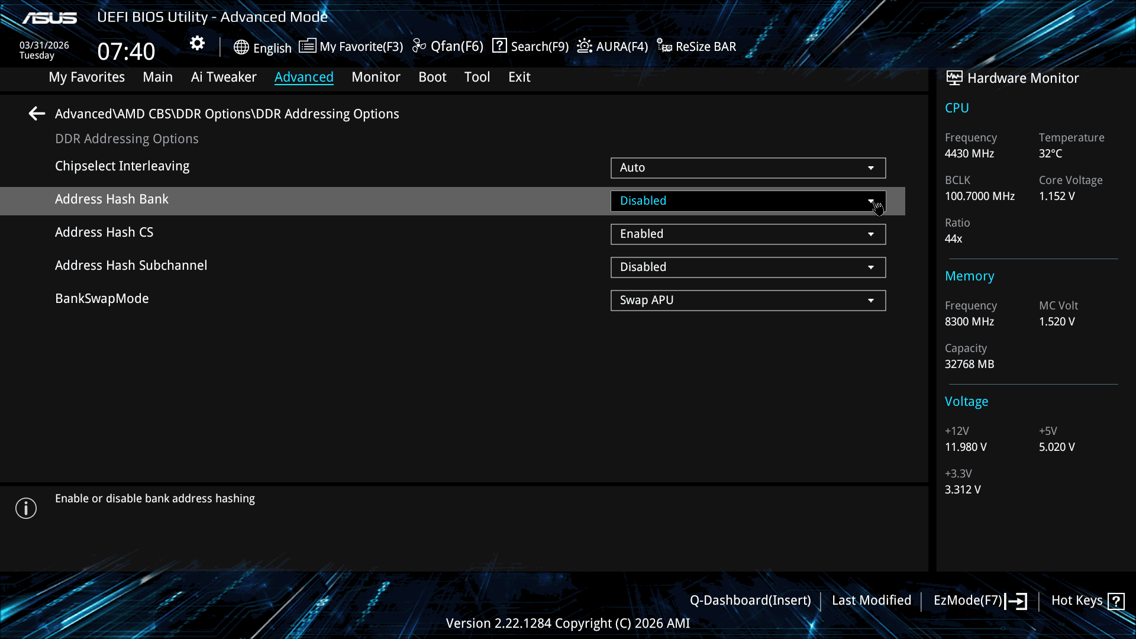
Task: Open Q-Dashboard(Insert) link
Action: click(x=750, y=601)
